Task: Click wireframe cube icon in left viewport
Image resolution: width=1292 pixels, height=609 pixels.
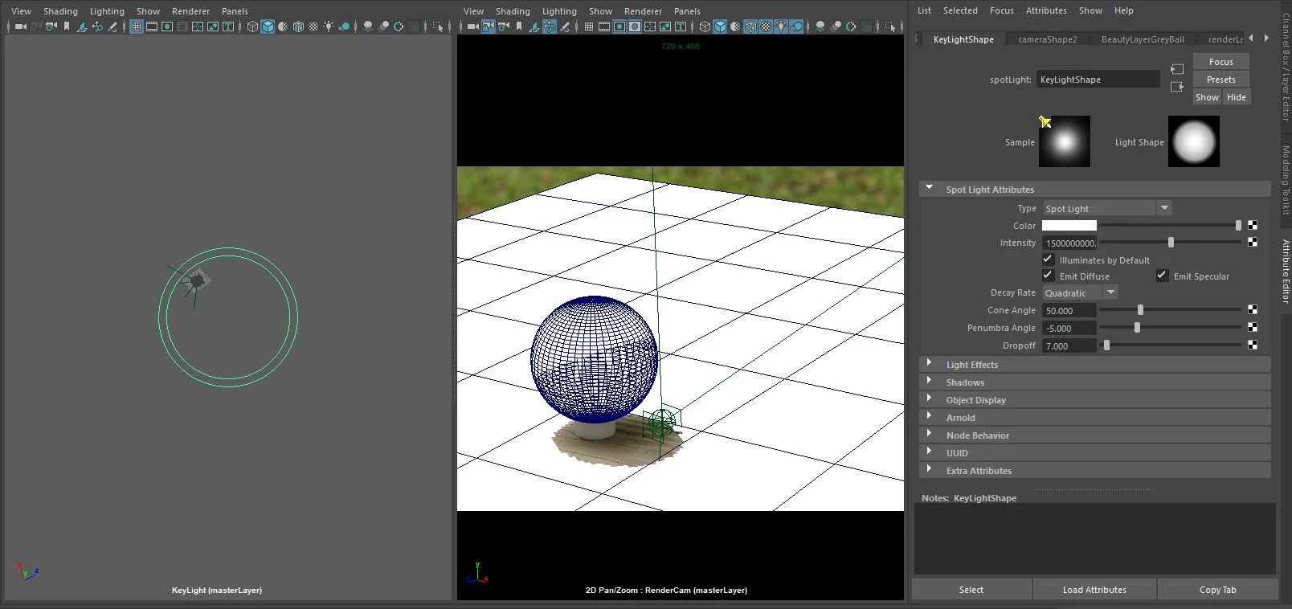Action: 252,27
